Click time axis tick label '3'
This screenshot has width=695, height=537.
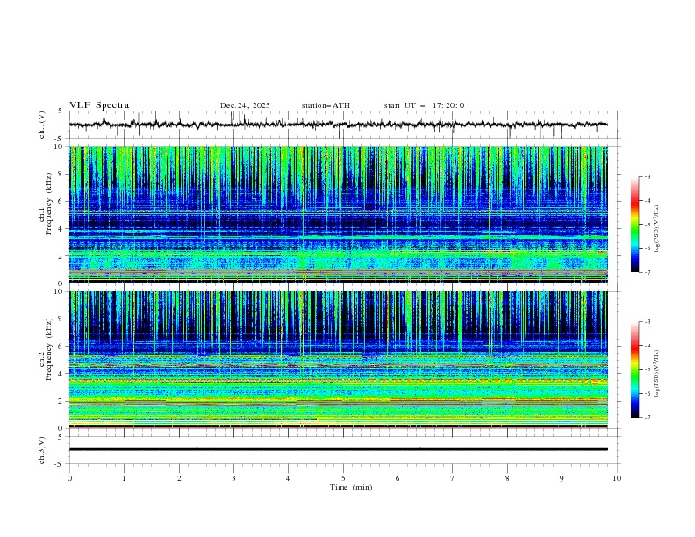coord(233,478)
